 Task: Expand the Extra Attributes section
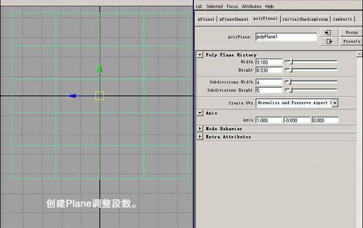point(200,137)
